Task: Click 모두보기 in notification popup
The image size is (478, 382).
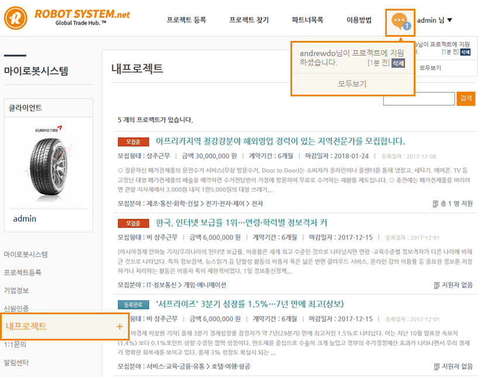Action: (x=352, y=84)
